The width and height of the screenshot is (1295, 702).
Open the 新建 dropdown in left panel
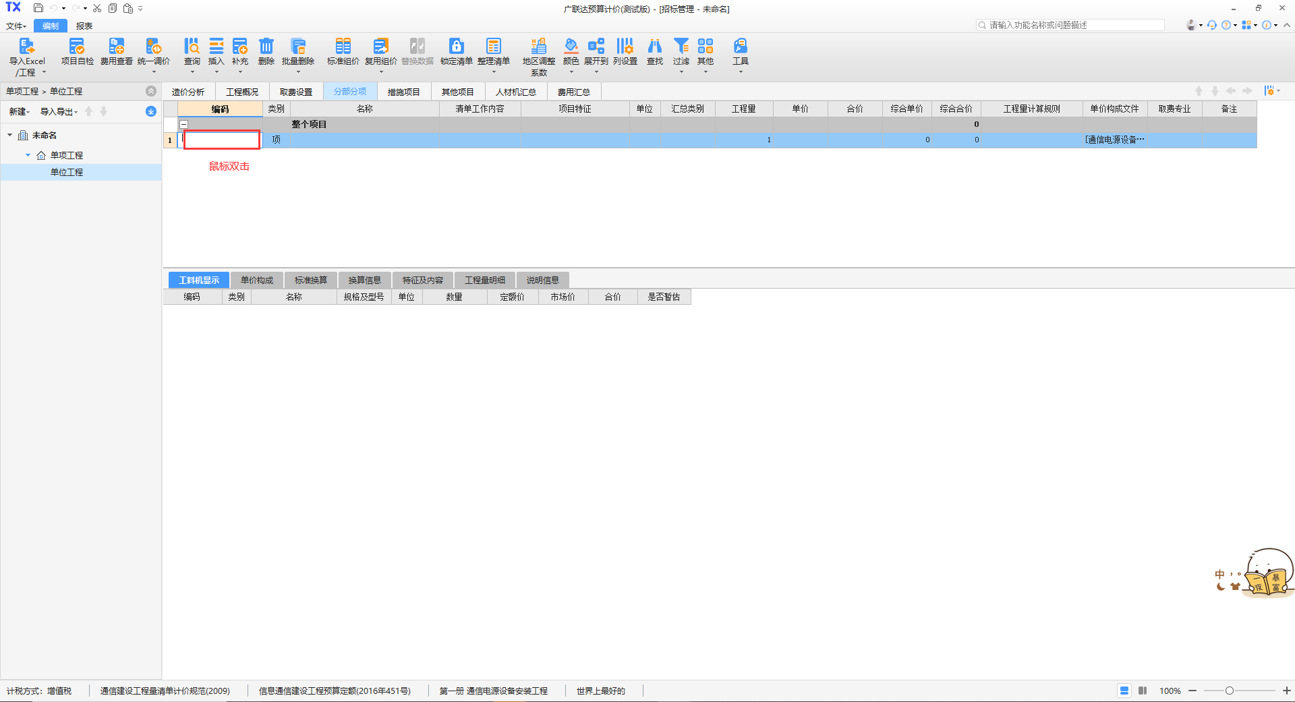pos(20,112)
